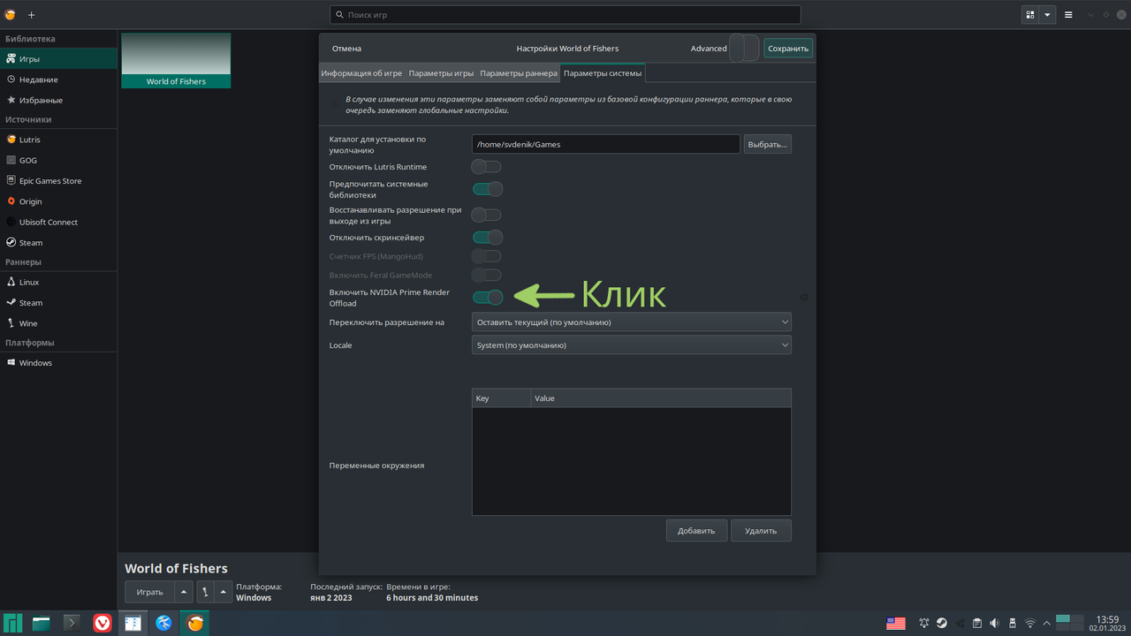Screen dimensions: 1131x636
Task: Click the default install directory field
Action: click(x=605, y=144)
